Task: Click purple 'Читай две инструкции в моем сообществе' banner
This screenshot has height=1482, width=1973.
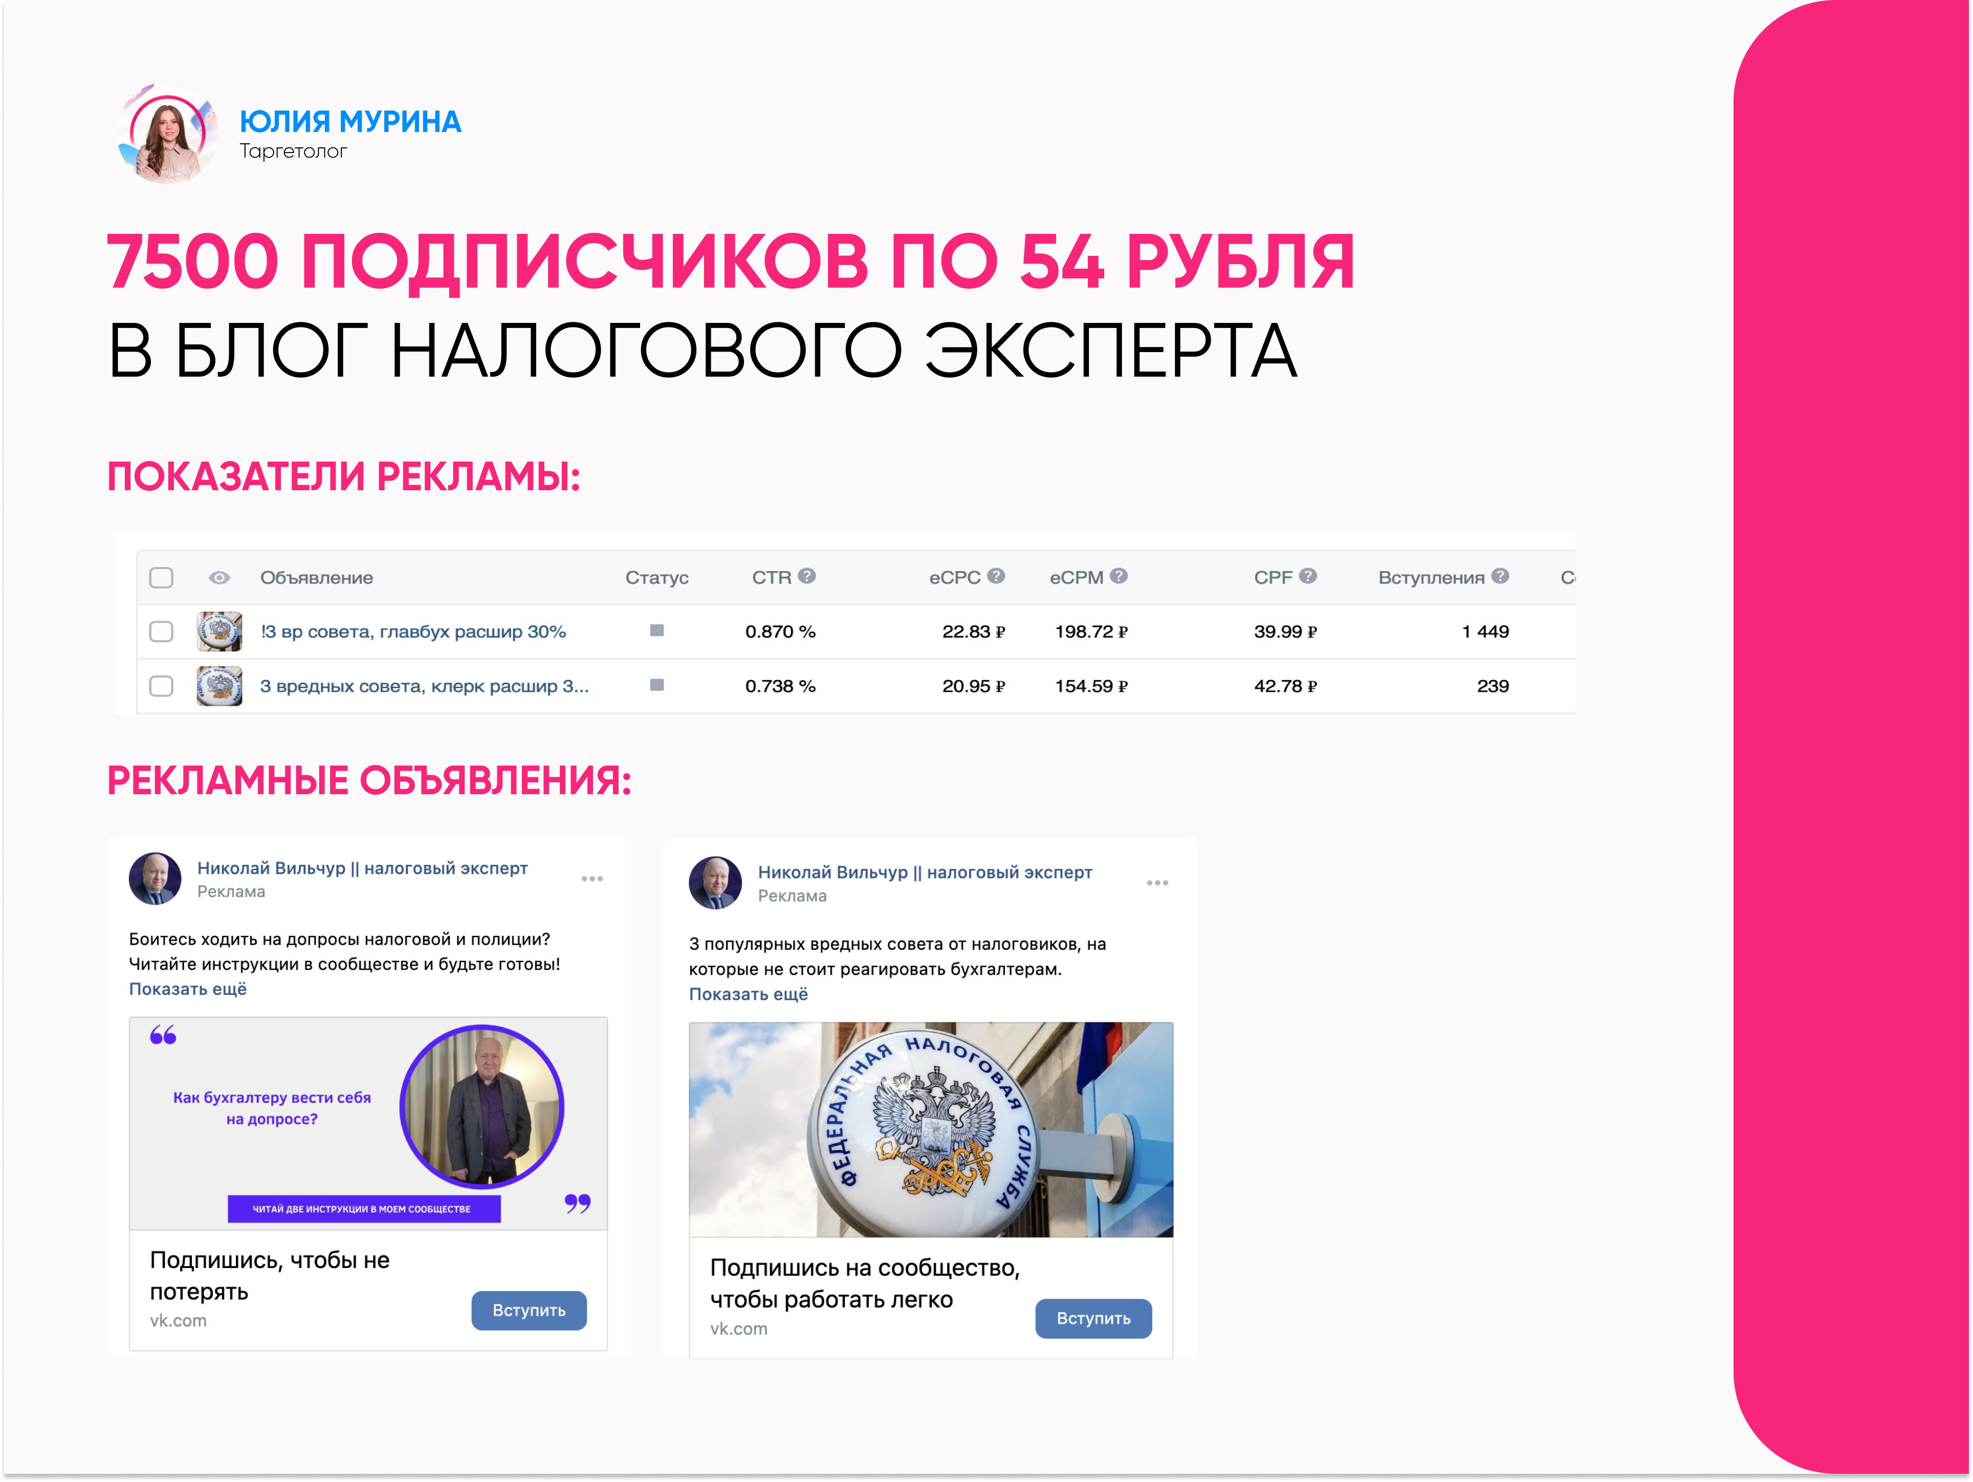Action: click(x=364, y=1209)
